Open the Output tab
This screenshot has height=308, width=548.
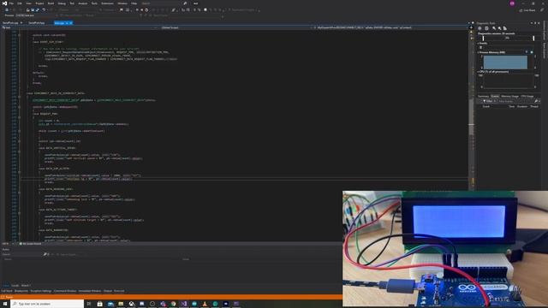pos(108,291)
